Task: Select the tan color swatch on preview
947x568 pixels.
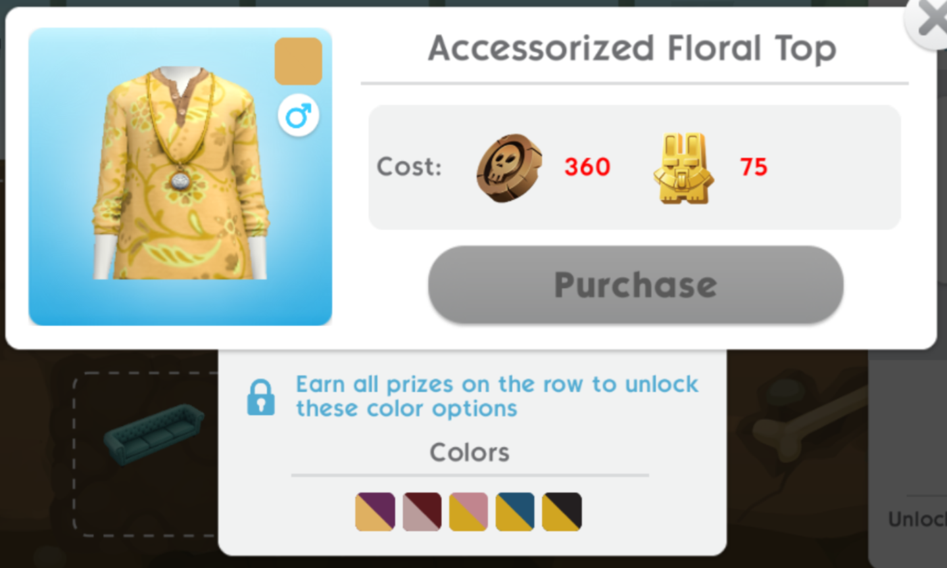Action: (x=298, y=61)
